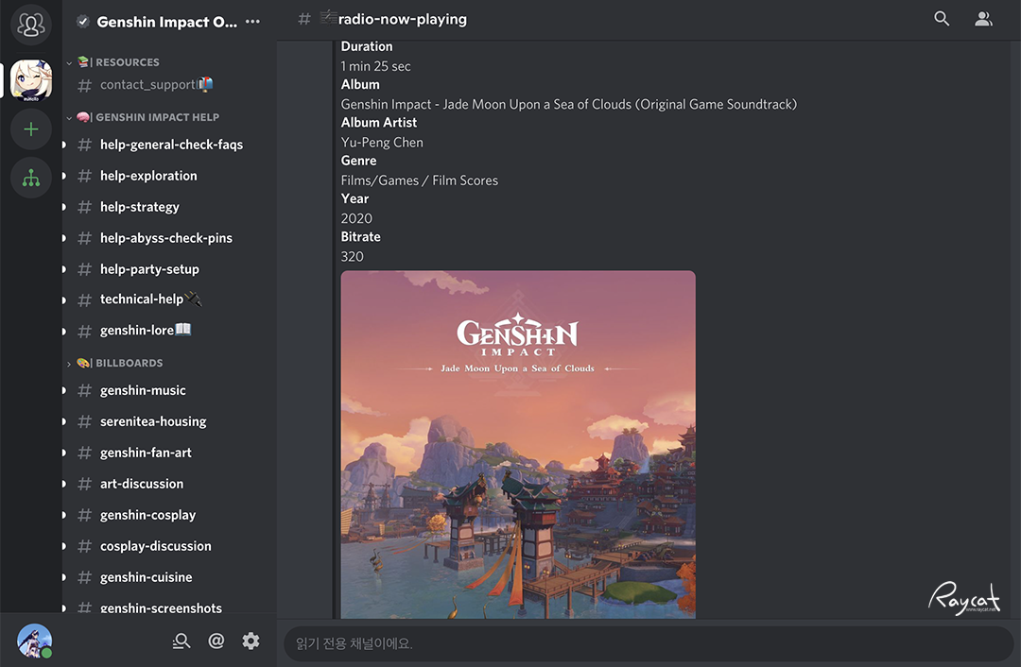Expand threads arrow for genshin-lore

click(x=64, y=332)
